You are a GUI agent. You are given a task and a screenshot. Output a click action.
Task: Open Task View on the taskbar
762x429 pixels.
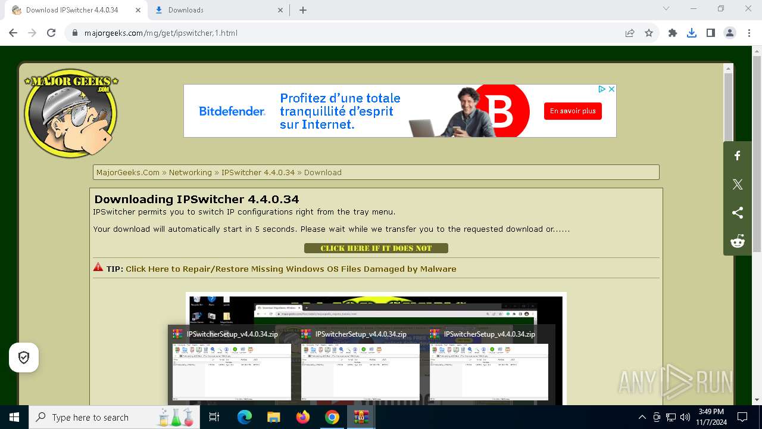click(214, 417)
